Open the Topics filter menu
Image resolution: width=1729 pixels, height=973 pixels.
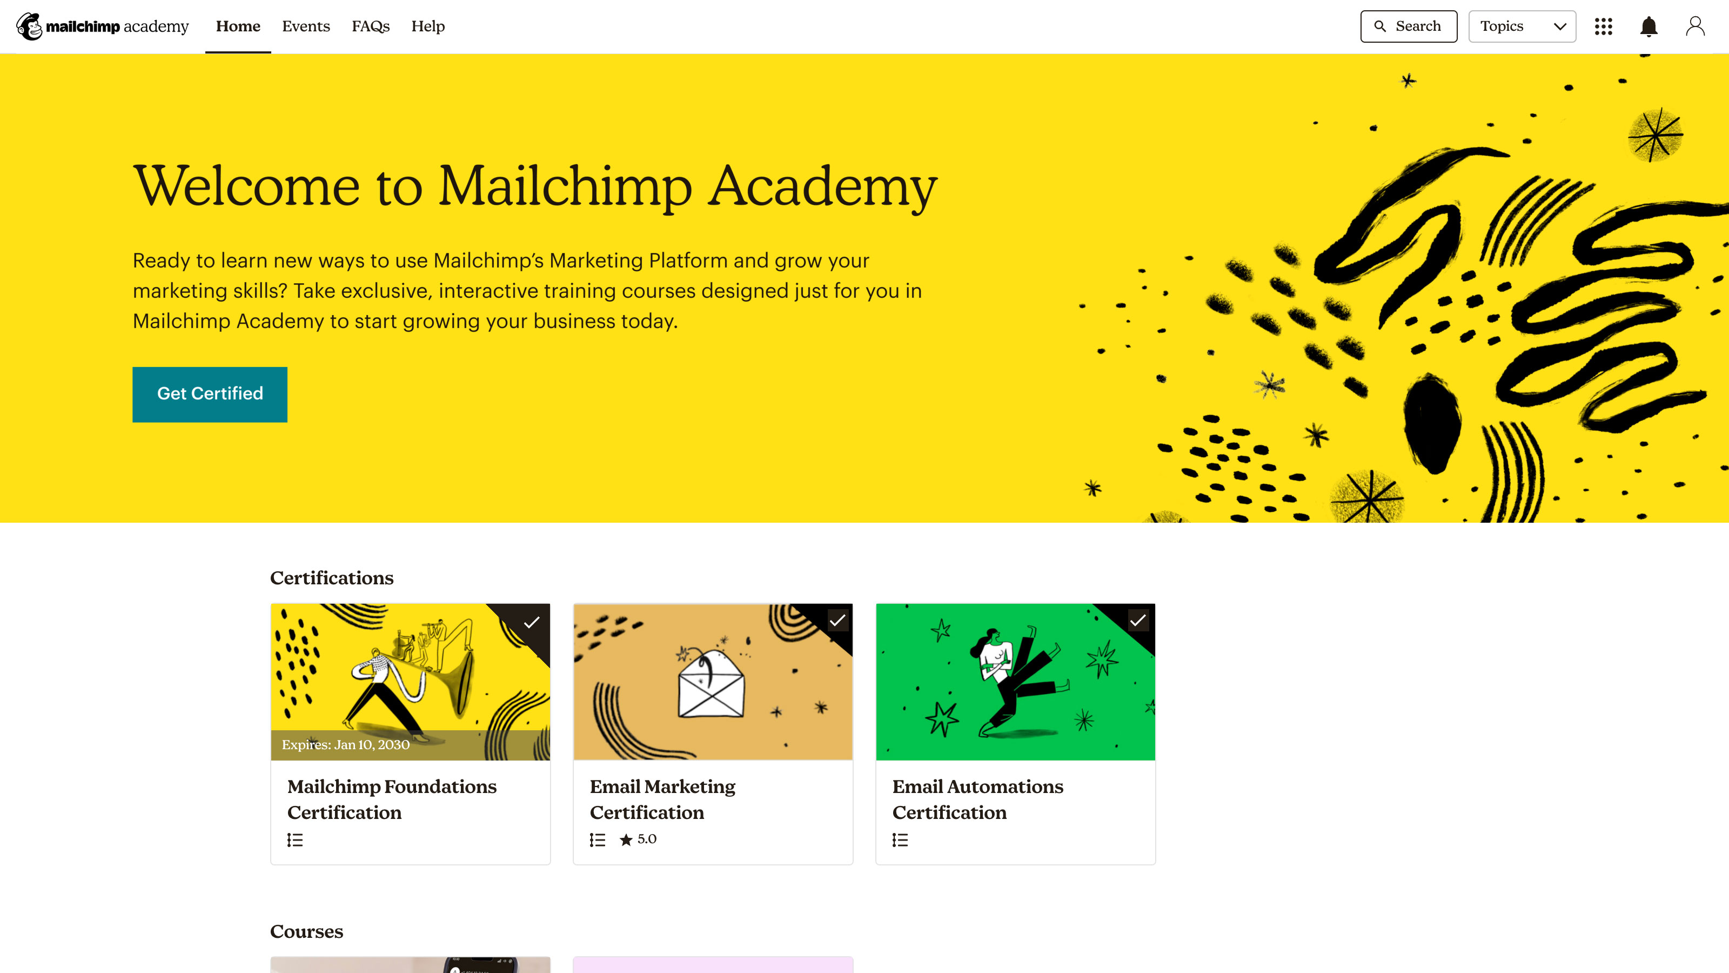click(x=1524, y=26)
